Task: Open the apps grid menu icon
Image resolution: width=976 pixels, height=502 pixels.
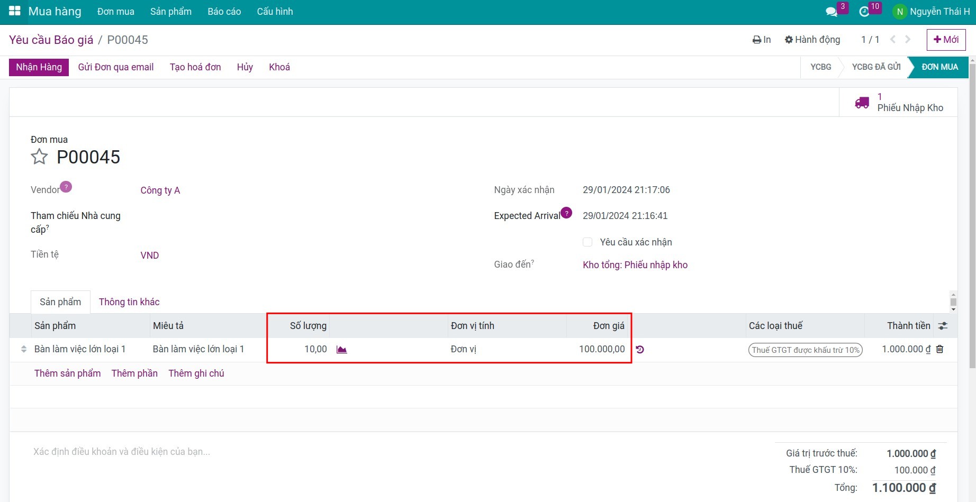Action: click(x=14, y=11)
